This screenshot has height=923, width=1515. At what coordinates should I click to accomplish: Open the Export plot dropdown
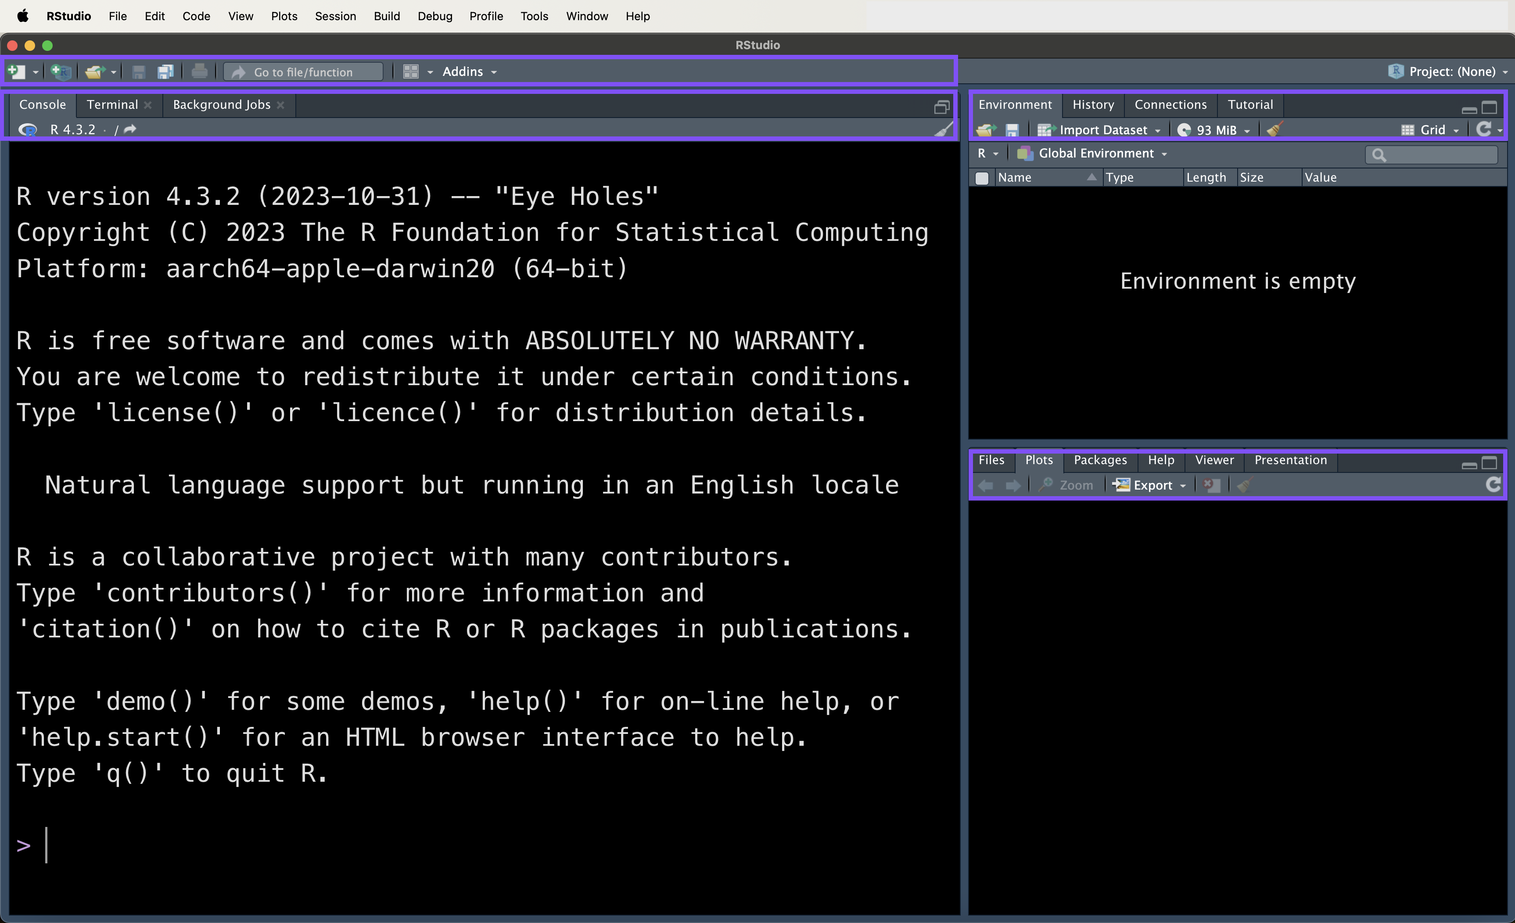[1150, 486]
